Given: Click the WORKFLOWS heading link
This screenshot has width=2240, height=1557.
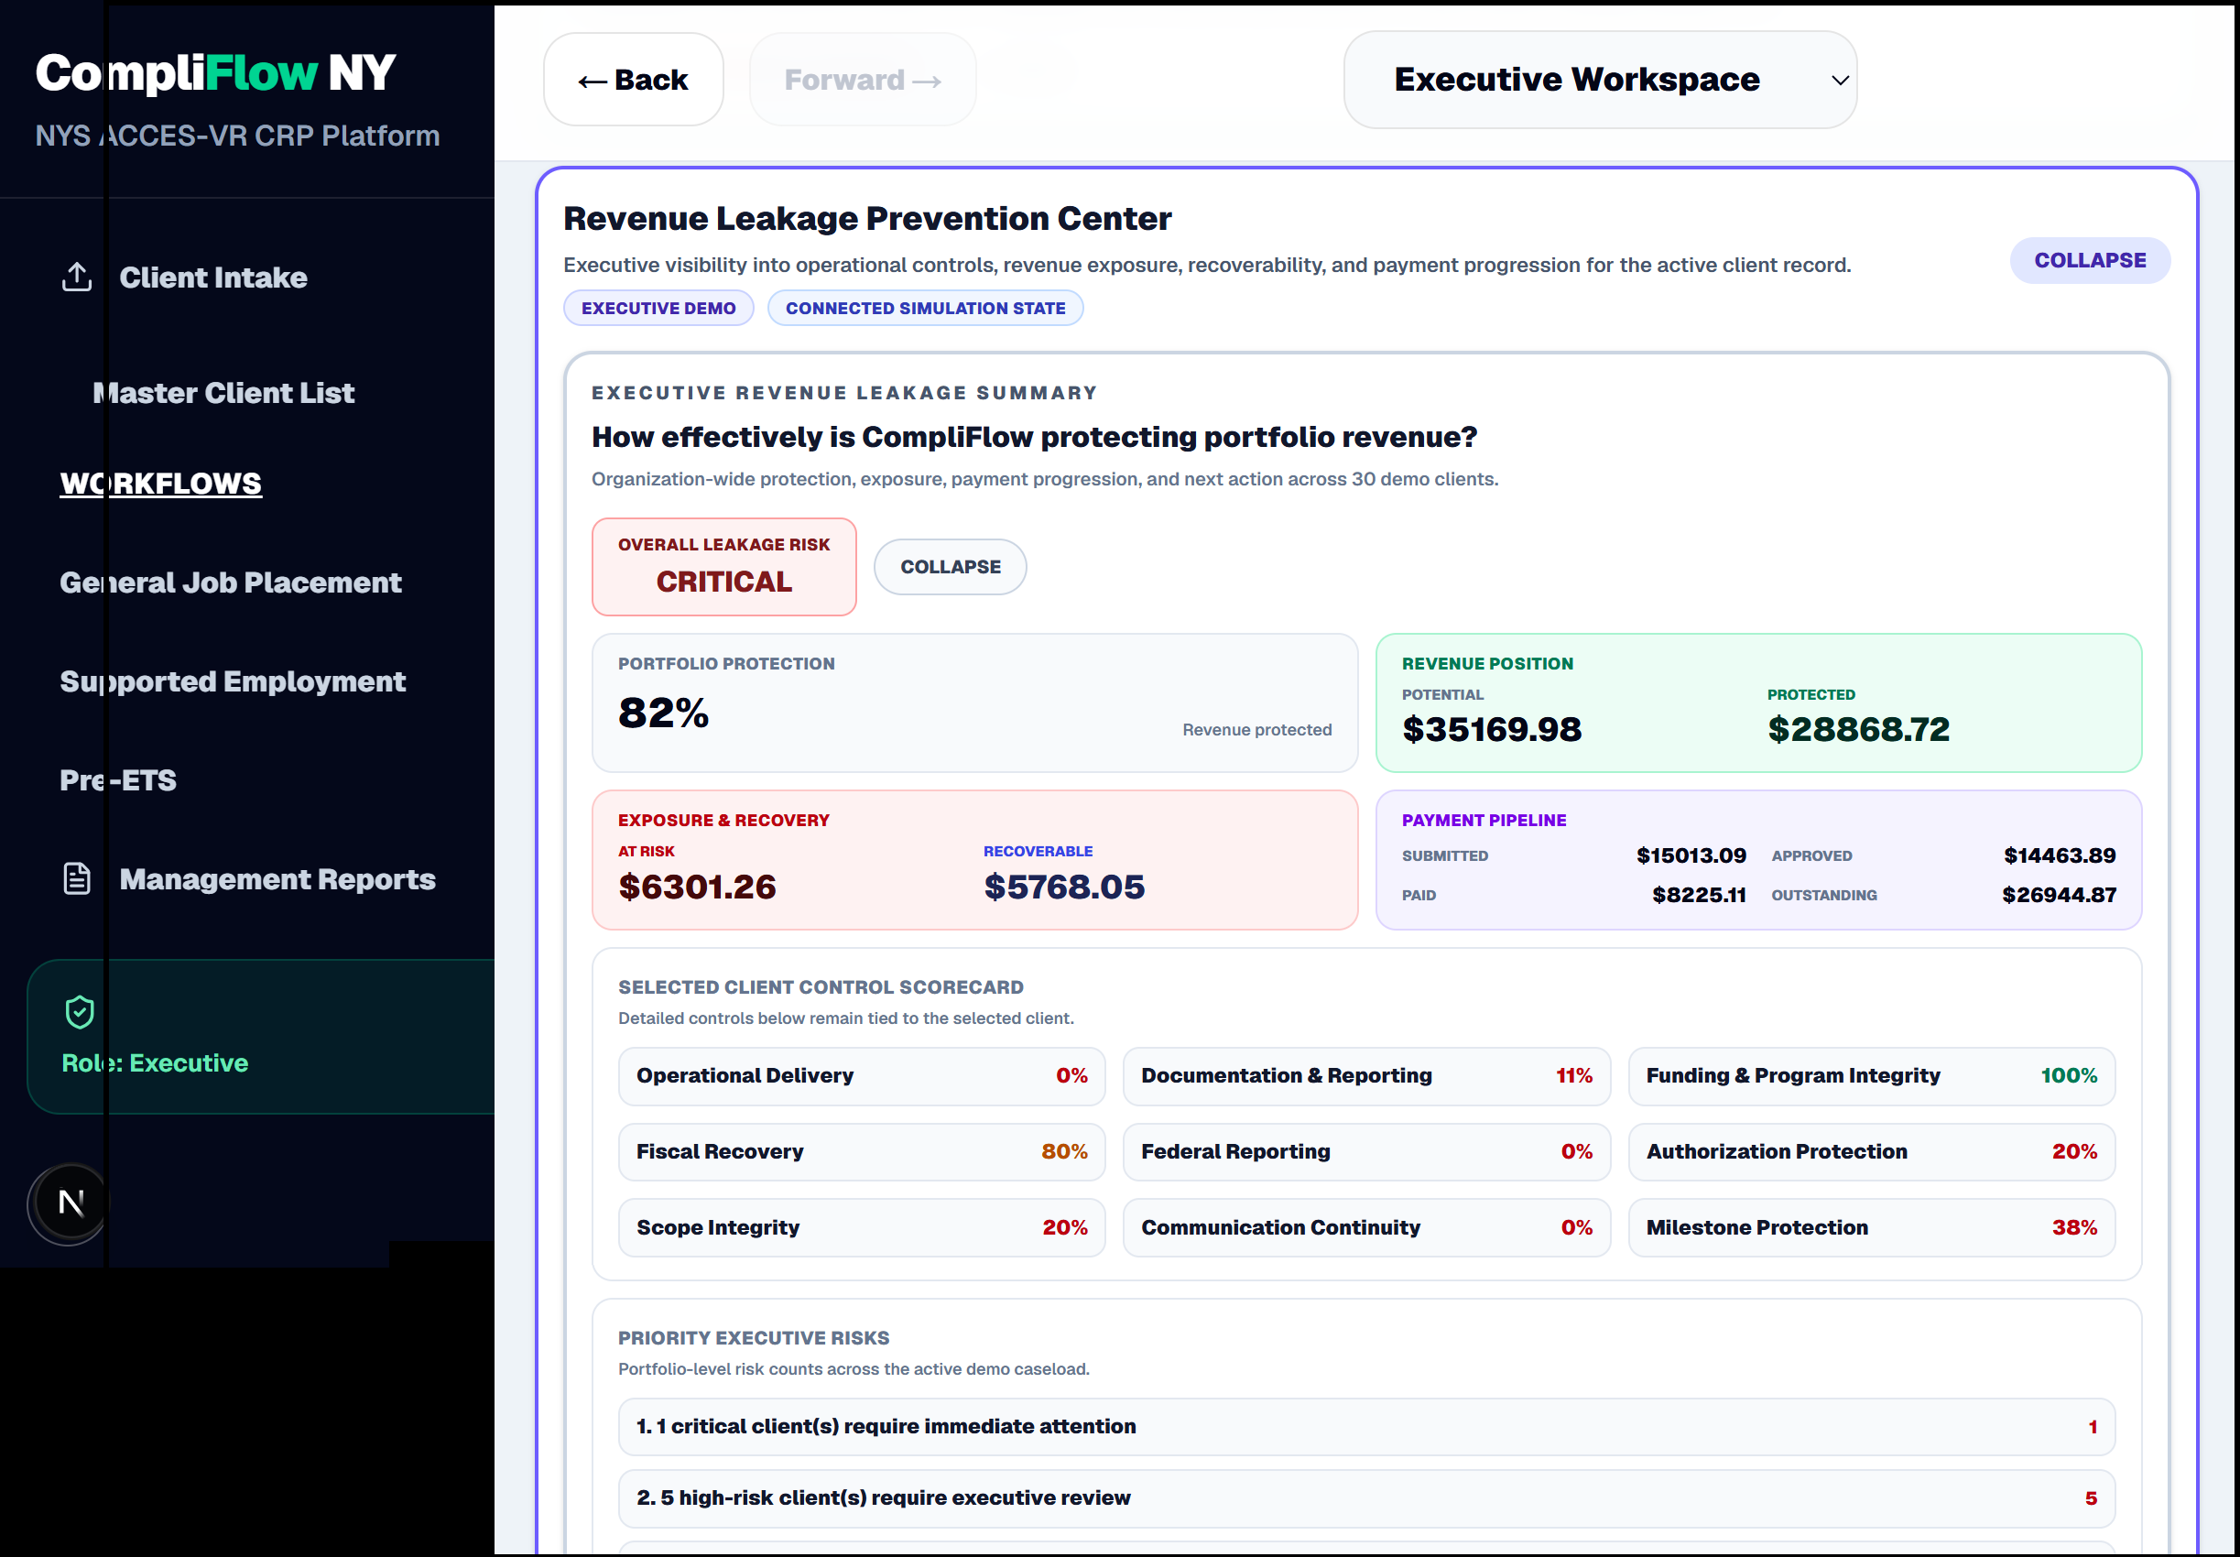Looking at the screenshot, I should pyautogui.click(x=161, y=483).
